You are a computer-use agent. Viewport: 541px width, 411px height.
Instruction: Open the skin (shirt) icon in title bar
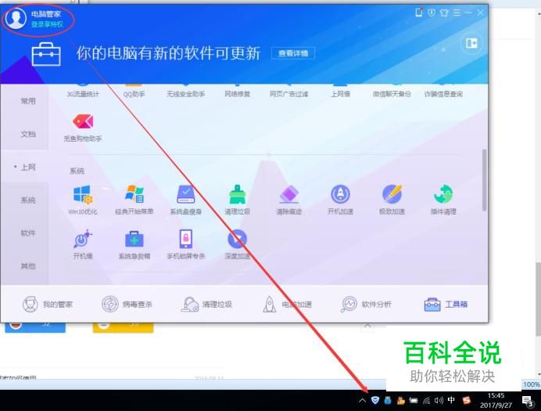[x=444, y=13]
